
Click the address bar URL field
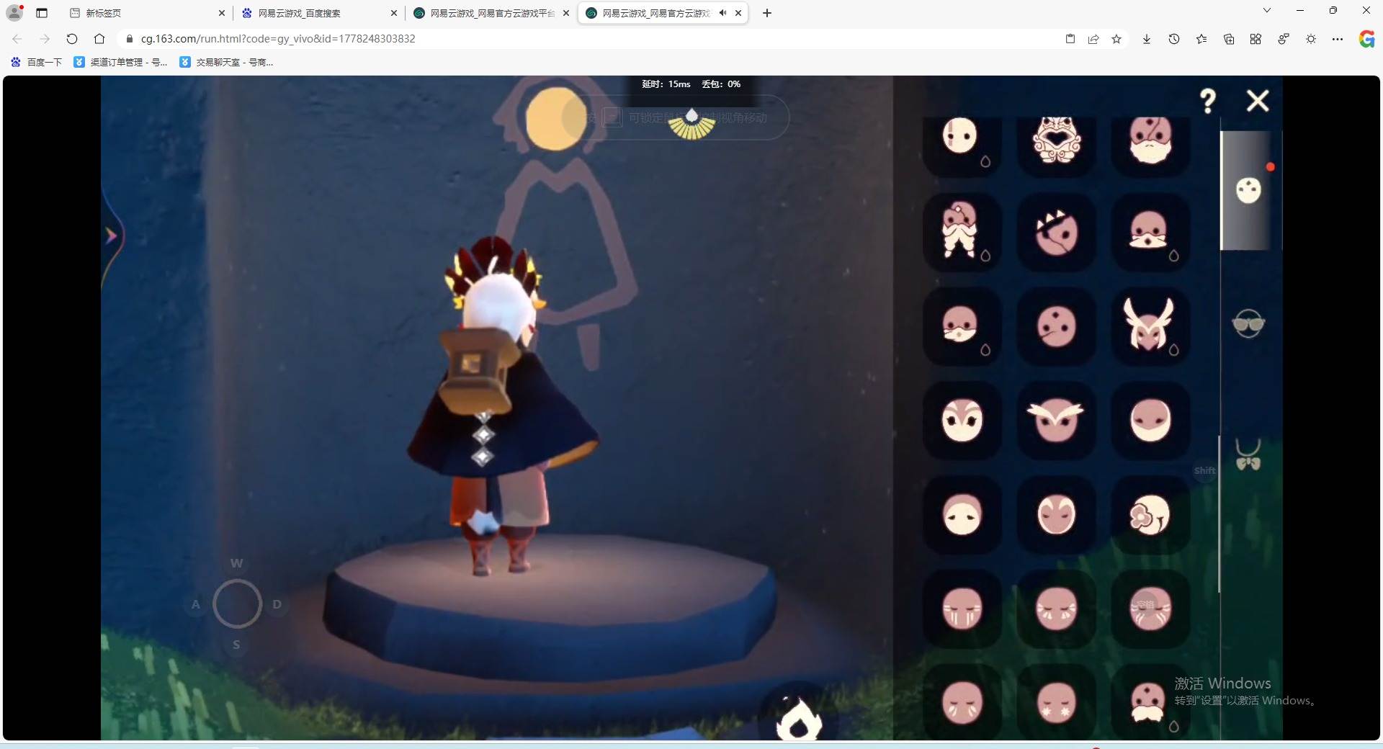click(591, 39)
